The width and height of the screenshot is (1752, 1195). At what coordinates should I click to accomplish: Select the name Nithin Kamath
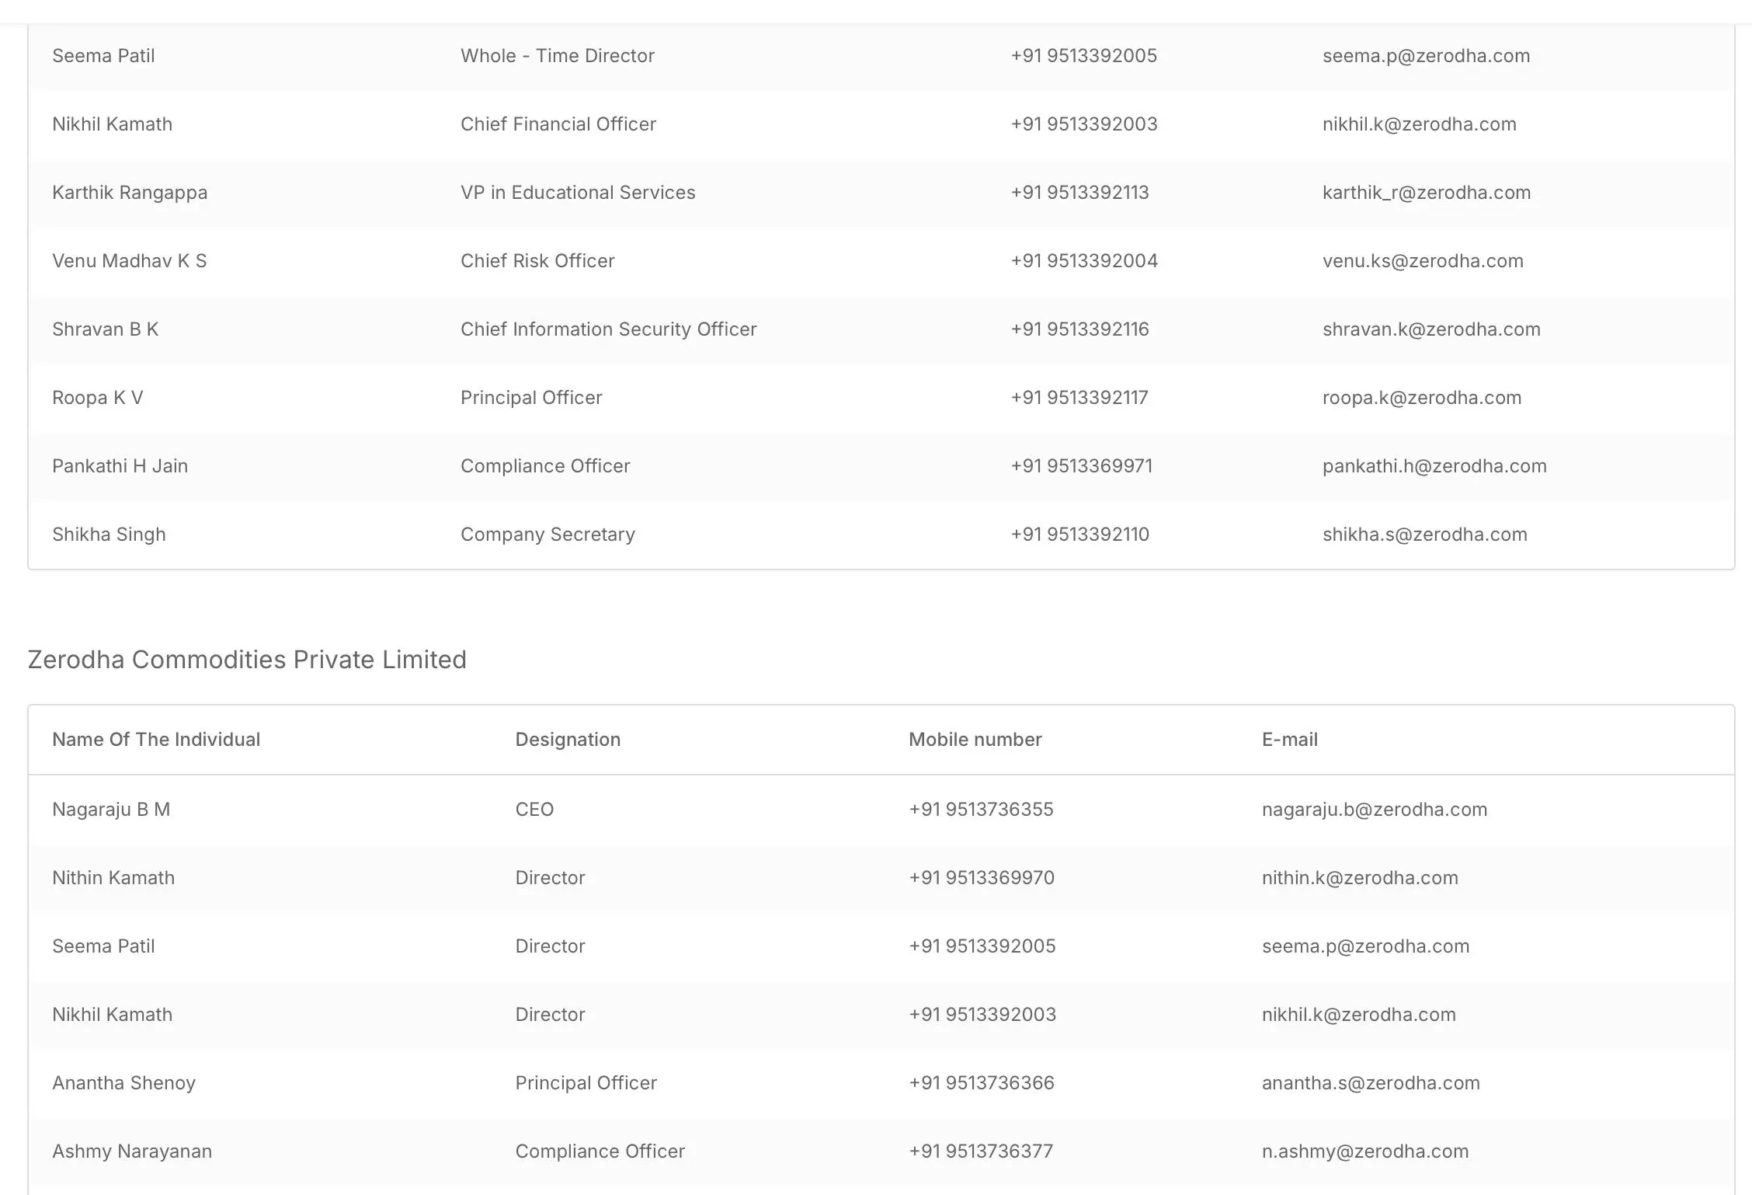click(113, 878)
